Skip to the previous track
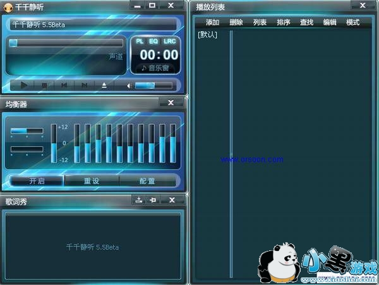Screen dimensions: 379x285 click(x=64, y=85)
